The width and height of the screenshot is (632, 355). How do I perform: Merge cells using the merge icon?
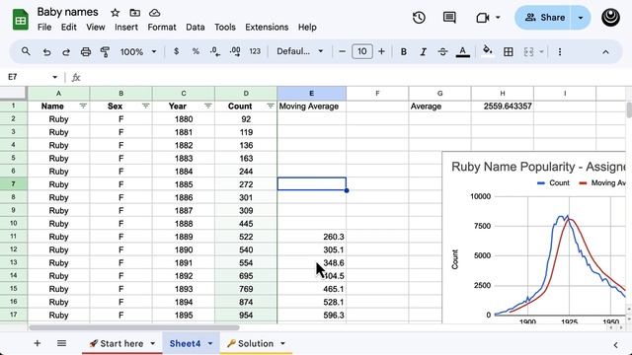[528, 52]
